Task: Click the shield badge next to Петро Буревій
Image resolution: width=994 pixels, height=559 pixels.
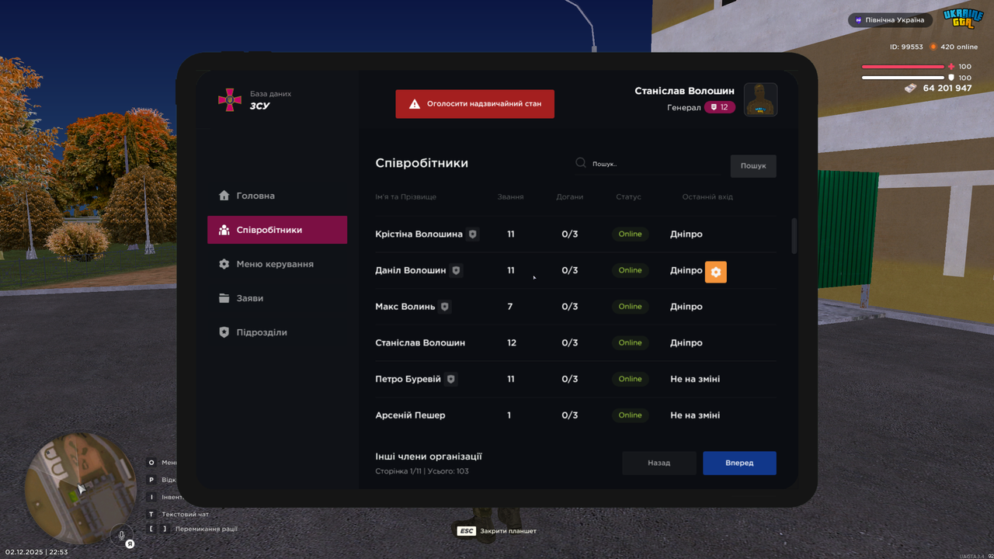Action: [x=450, y=379]
